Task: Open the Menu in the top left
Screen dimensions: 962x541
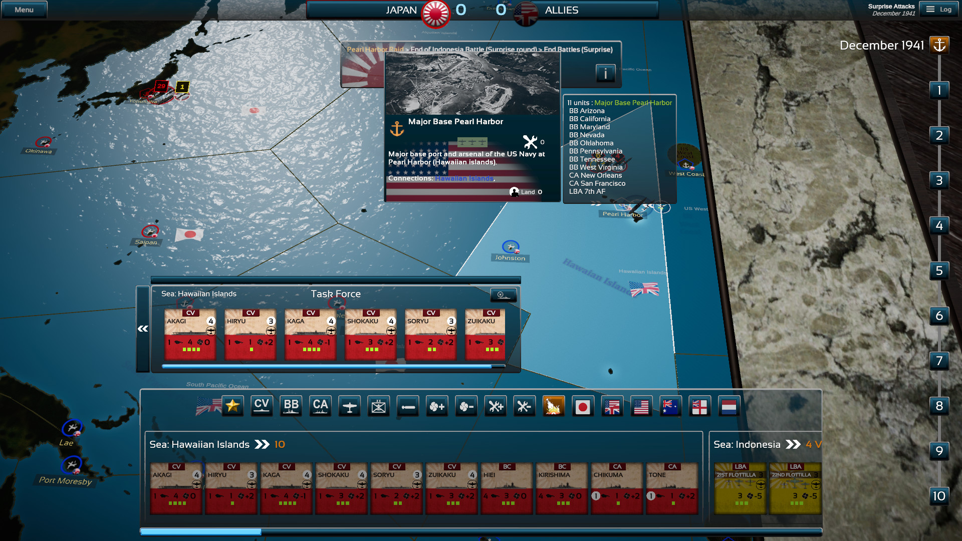Action: pos(24,9)
